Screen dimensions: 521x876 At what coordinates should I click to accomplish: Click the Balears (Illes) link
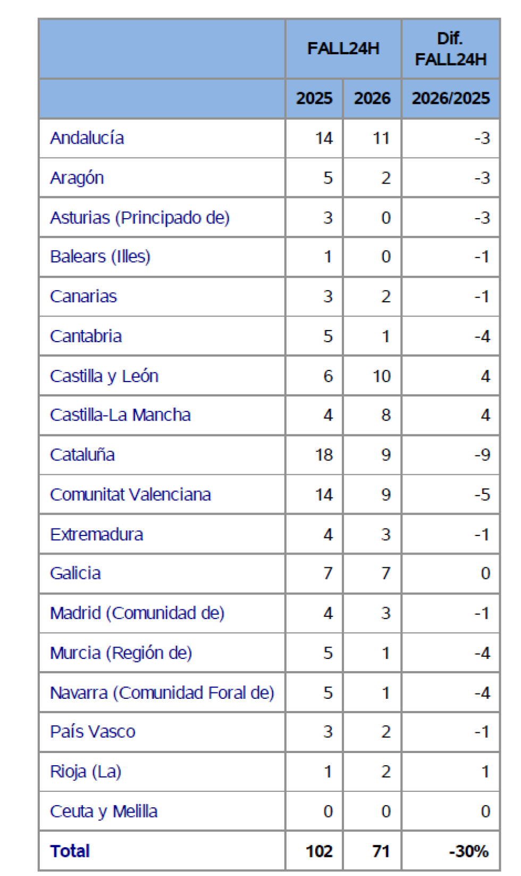click(100, 257)
